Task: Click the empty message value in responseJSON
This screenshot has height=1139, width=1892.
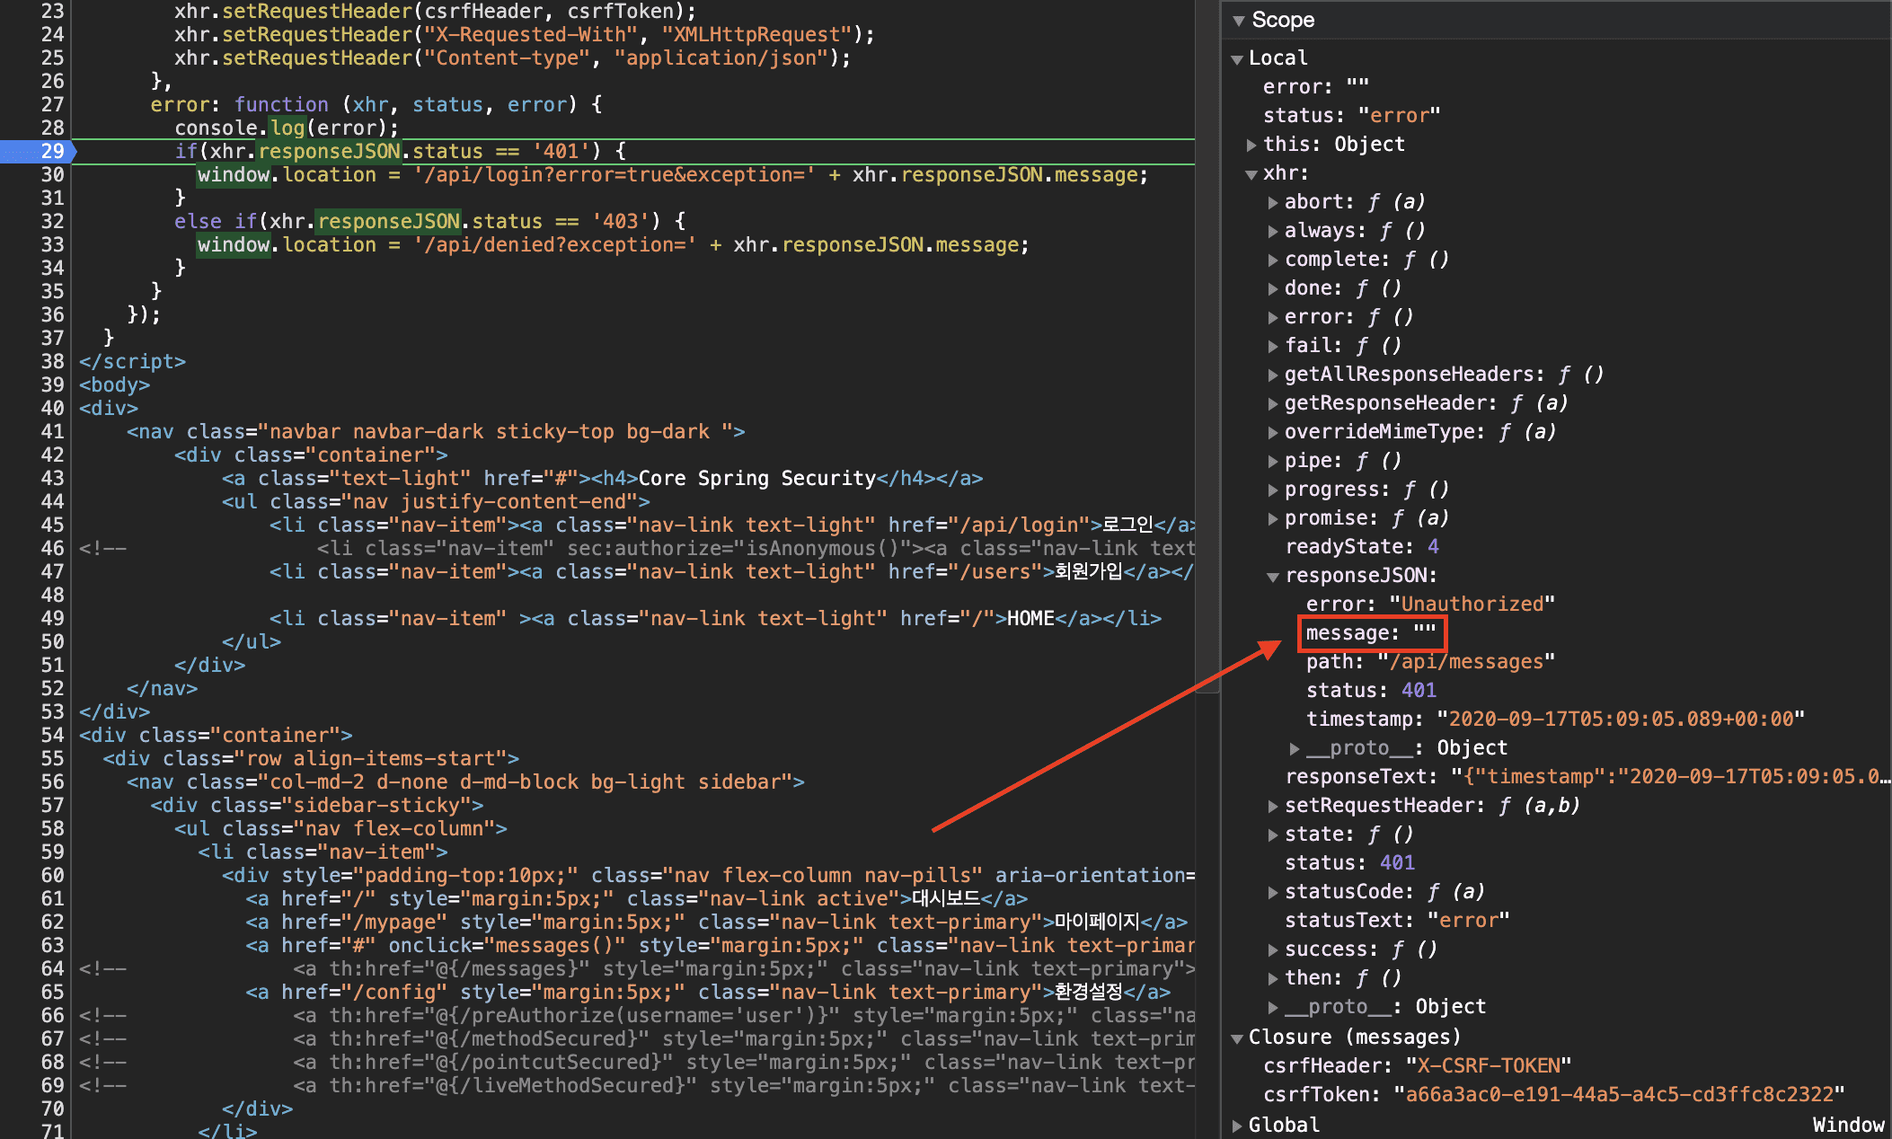Action: [1424, 632]
